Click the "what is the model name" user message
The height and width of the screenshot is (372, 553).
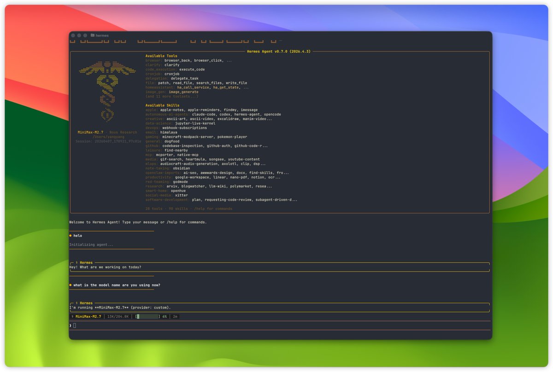(117, 285)
